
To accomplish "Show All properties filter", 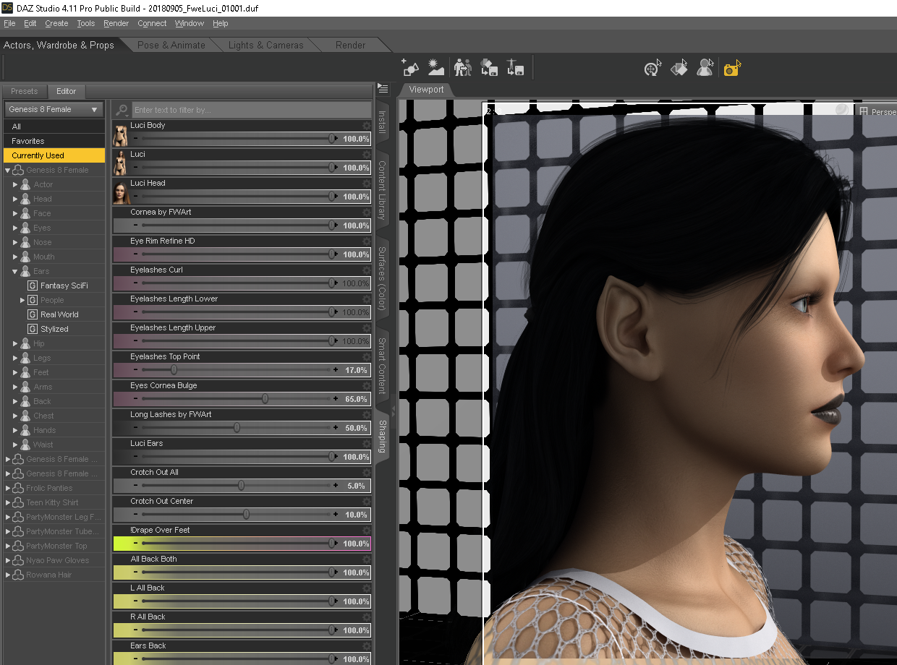I will 54,126.
